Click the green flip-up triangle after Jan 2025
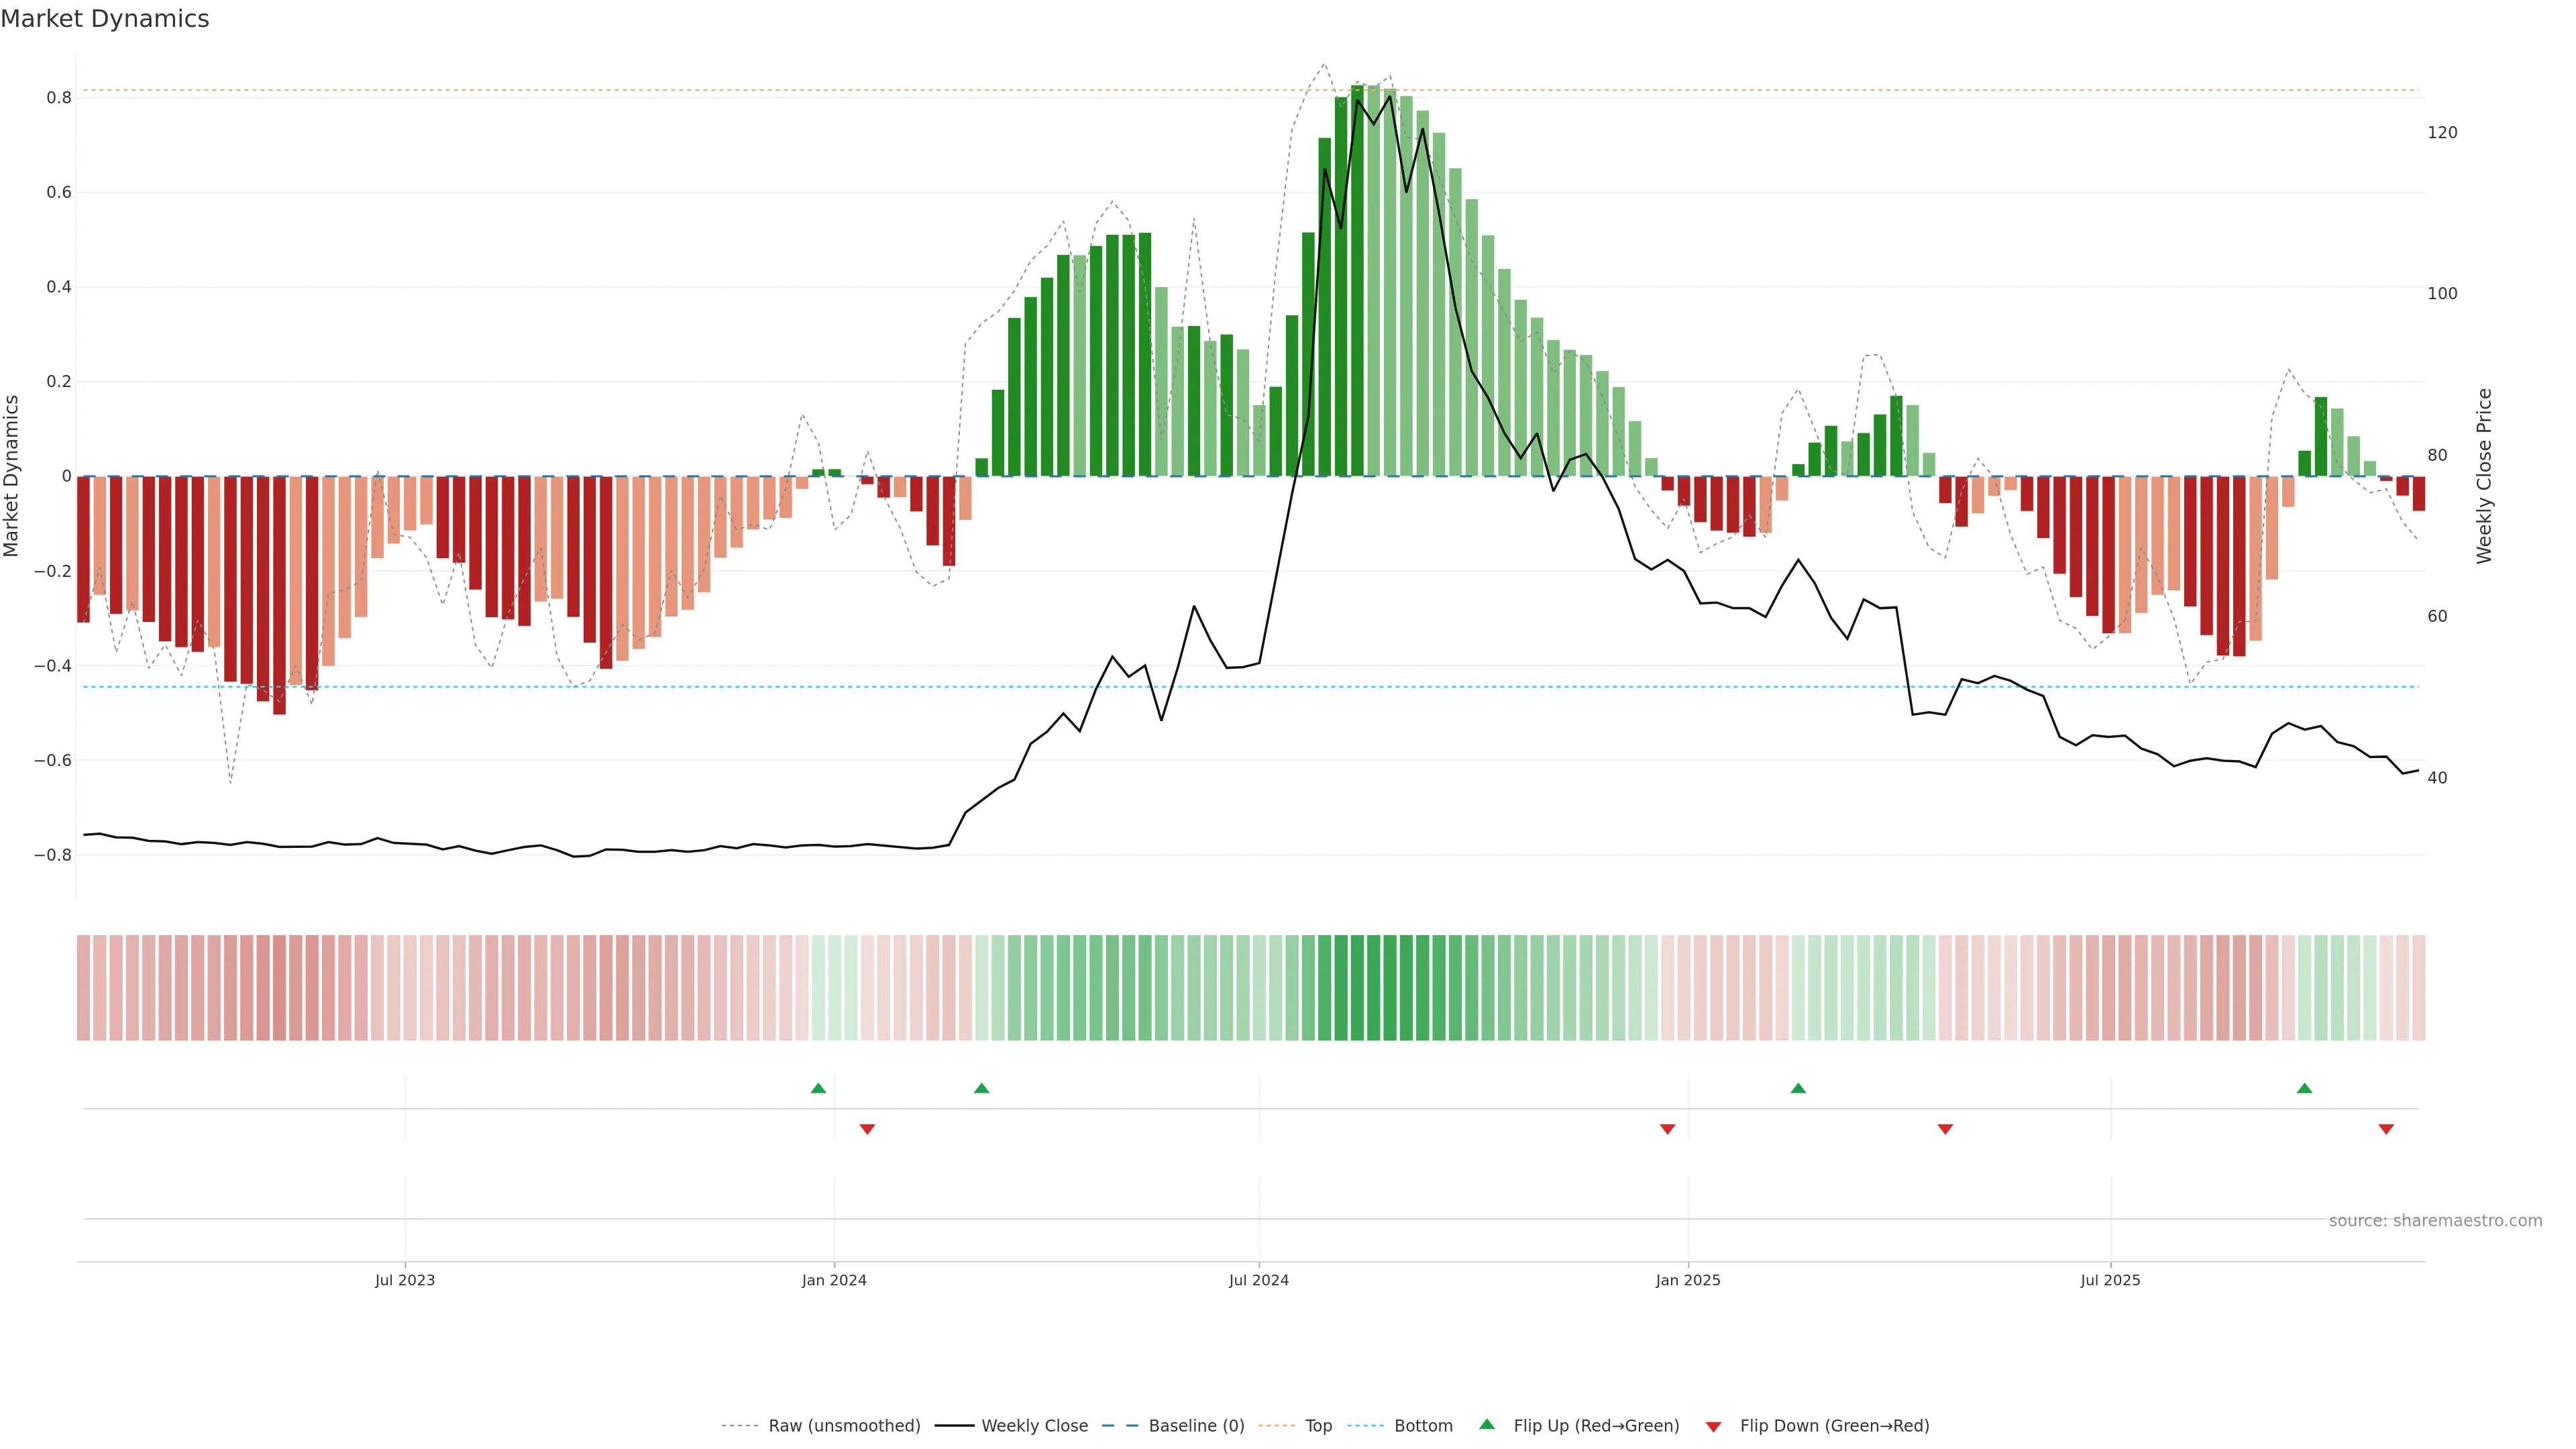 (1798, 1088)
